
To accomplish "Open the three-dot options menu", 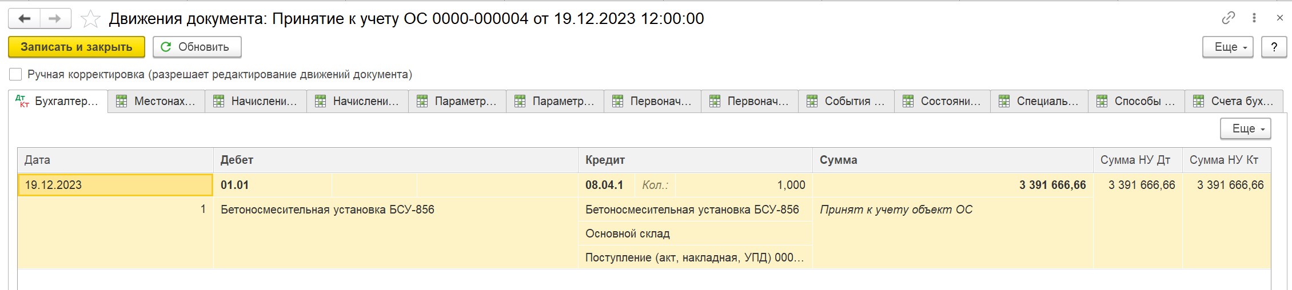I will pos(1254,18).
